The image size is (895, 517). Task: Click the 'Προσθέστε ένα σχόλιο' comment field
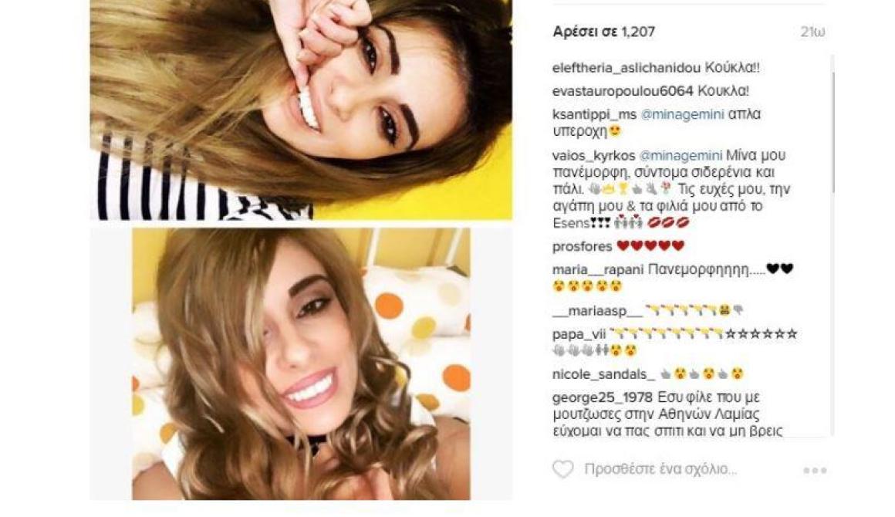tap(660, 469)
